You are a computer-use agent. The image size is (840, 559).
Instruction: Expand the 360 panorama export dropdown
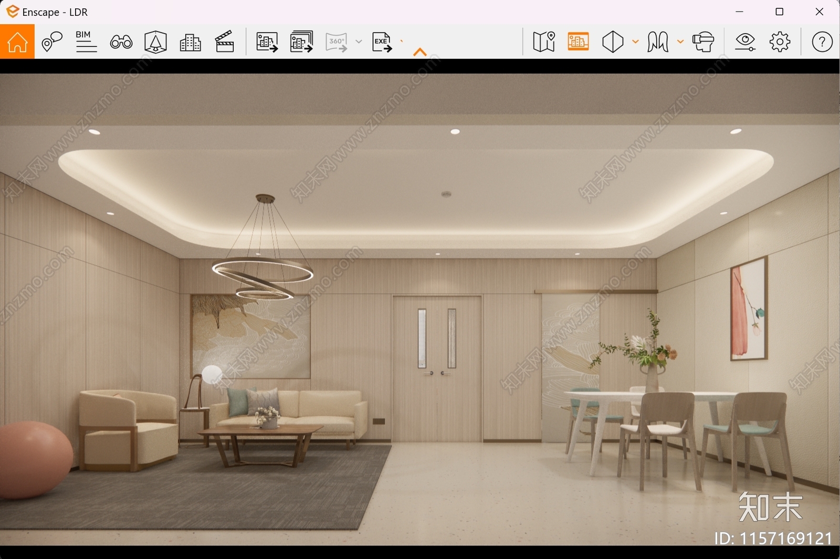[359, 41]
